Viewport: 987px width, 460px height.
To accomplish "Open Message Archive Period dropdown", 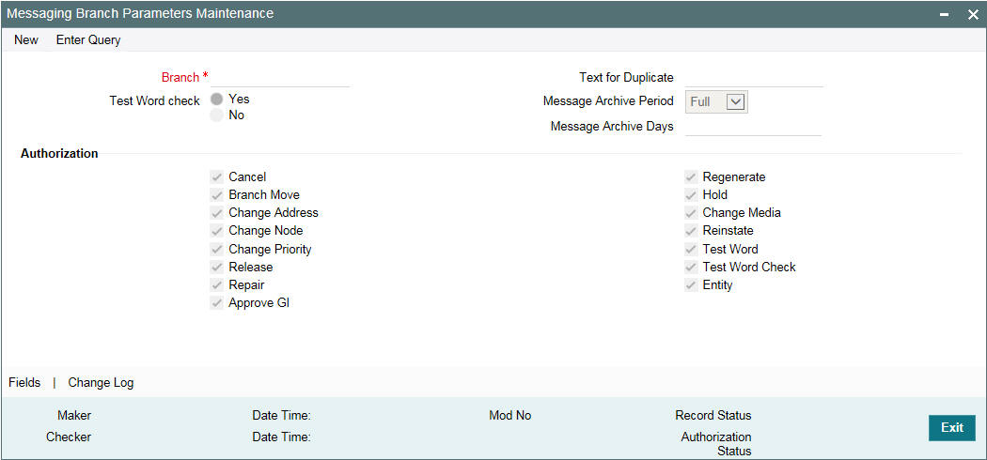I will click(716, 101).
